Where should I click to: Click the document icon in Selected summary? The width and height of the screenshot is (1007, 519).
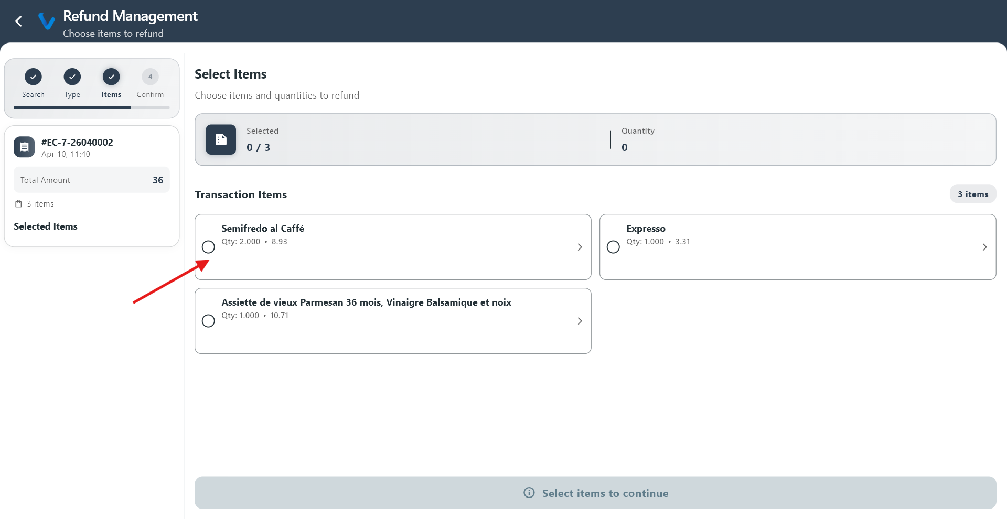point(221,139)
